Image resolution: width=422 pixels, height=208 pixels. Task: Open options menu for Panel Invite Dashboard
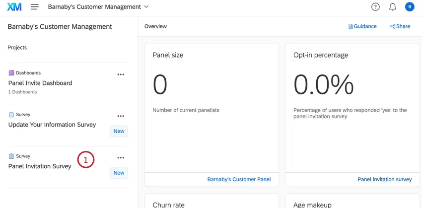point(120,74)
